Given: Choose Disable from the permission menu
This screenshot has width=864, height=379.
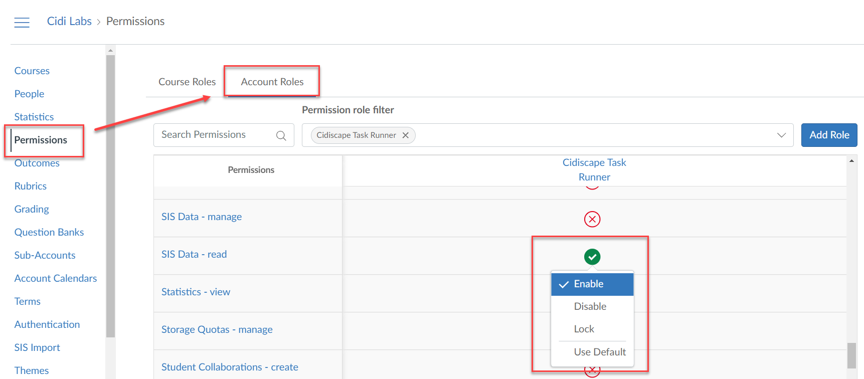Looking at the screenshot, I should click(x=590, y=306).
